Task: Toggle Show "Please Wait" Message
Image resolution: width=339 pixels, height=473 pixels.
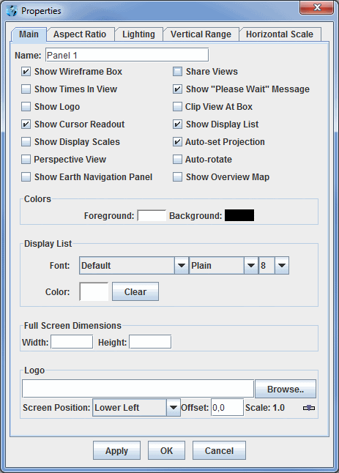Action: [x=177, y=89]
